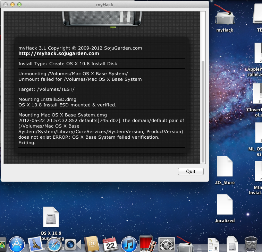Open the myhack.sojugarden.com link

tap(59, 53)
